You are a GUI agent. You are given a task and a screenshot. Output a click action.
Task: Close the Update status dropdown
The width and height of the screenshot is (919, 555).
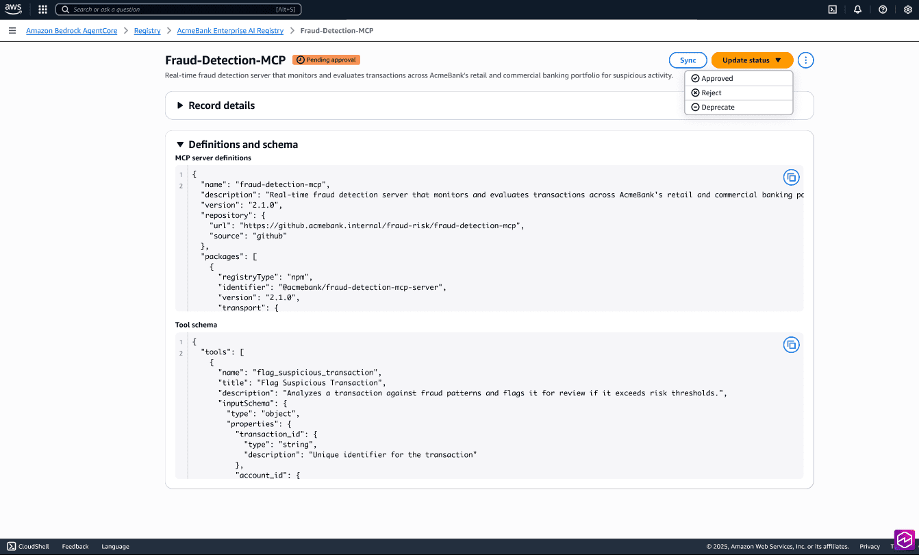point(752,60)
